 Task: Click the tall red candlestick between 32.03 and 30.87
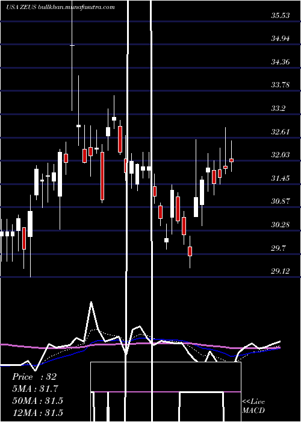coord(102,176)
